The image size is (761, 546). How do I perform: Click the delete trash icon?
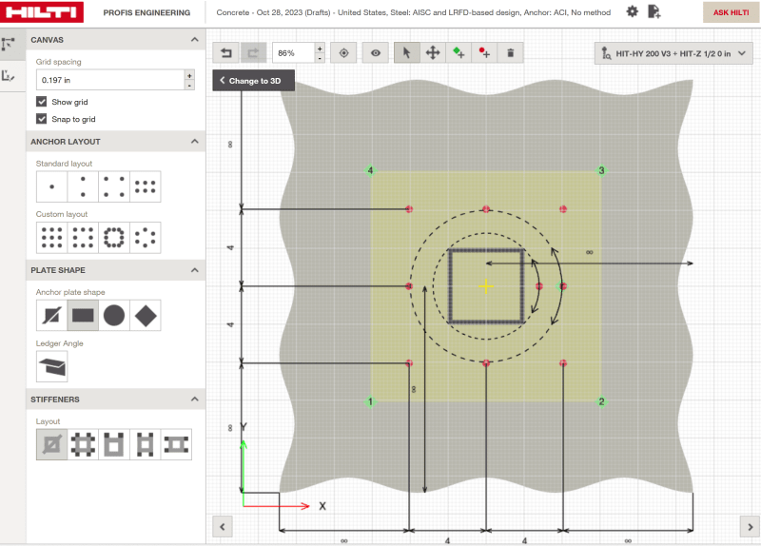click(510, 53)
